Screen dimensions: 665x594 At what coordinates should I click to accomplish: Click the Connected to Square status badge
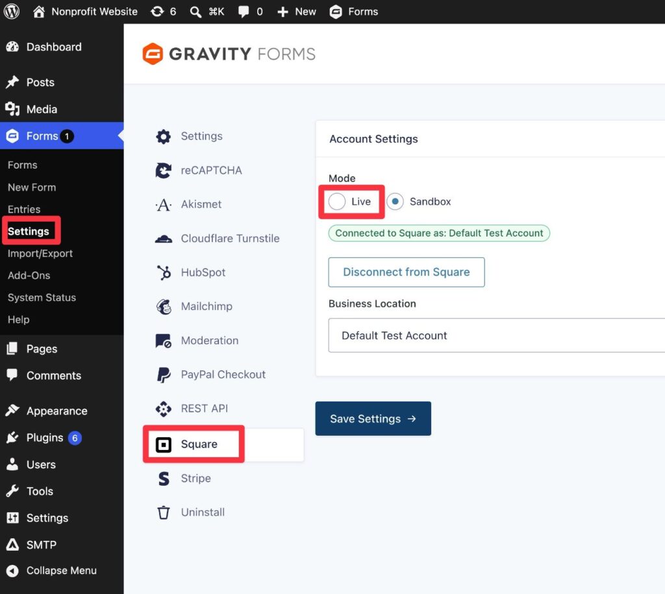click(x=439, y=233)
